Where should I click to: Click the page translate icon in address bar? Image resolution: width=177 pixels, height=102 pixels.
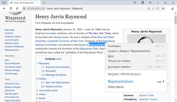(158, 9)
